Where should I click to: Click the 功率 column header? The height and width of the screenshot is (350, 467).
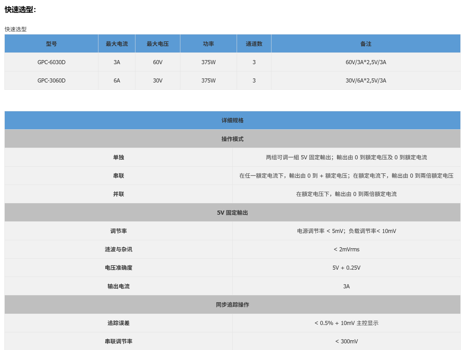pyautogui.click(x=209, y=44)
